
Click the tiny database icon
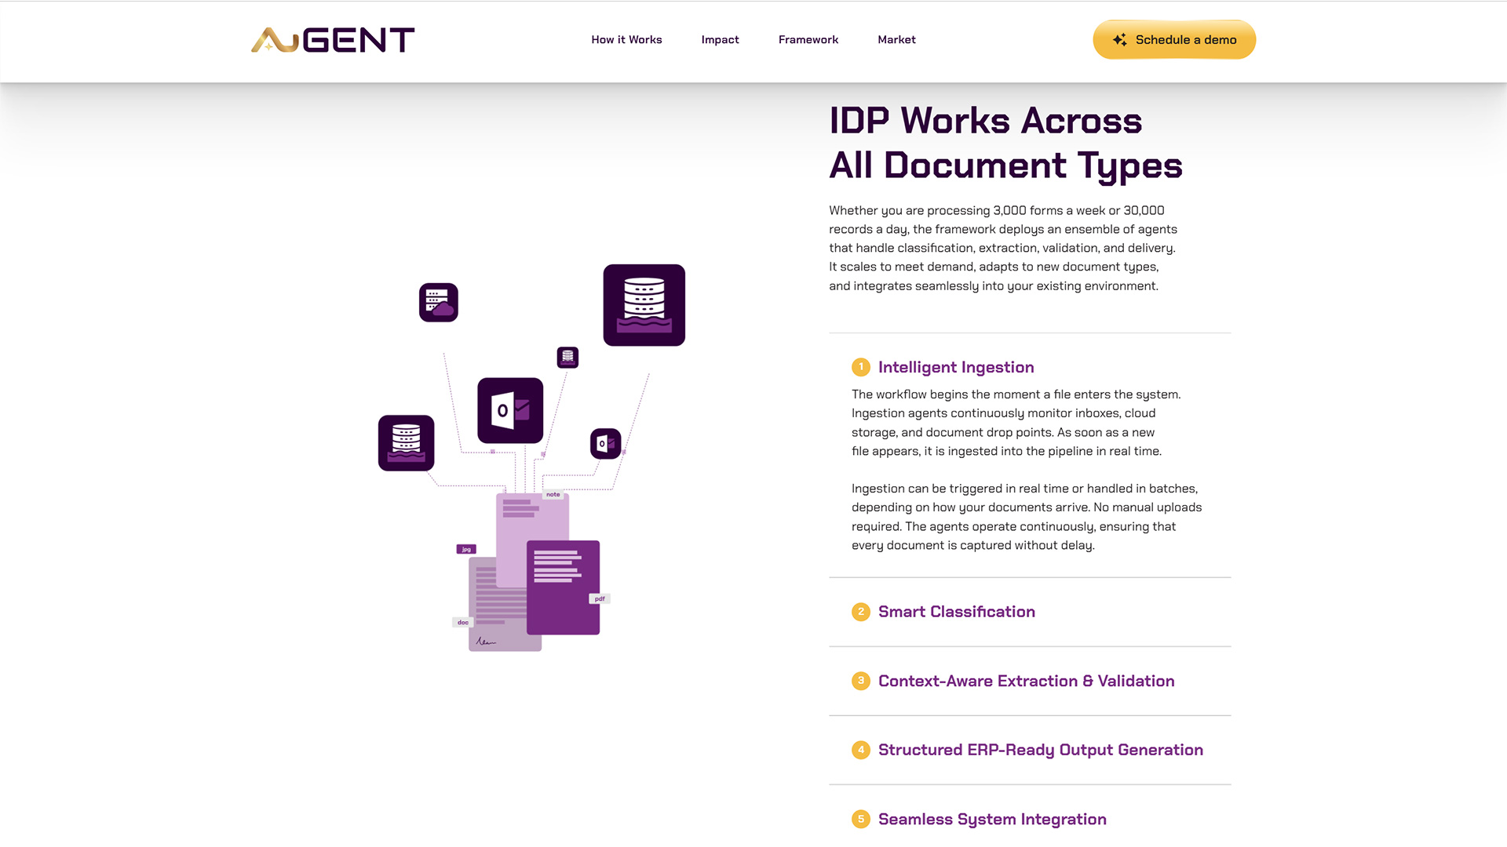pos(567,358)
